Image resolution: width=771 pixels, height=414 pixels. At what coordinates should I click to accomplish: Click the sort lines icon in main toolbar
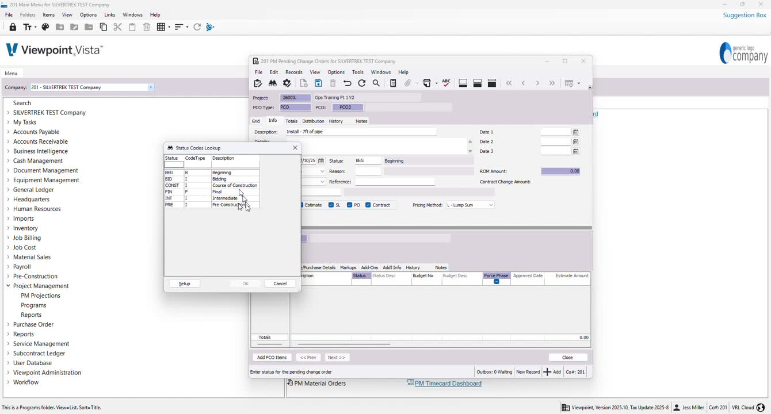pos(181,27)
